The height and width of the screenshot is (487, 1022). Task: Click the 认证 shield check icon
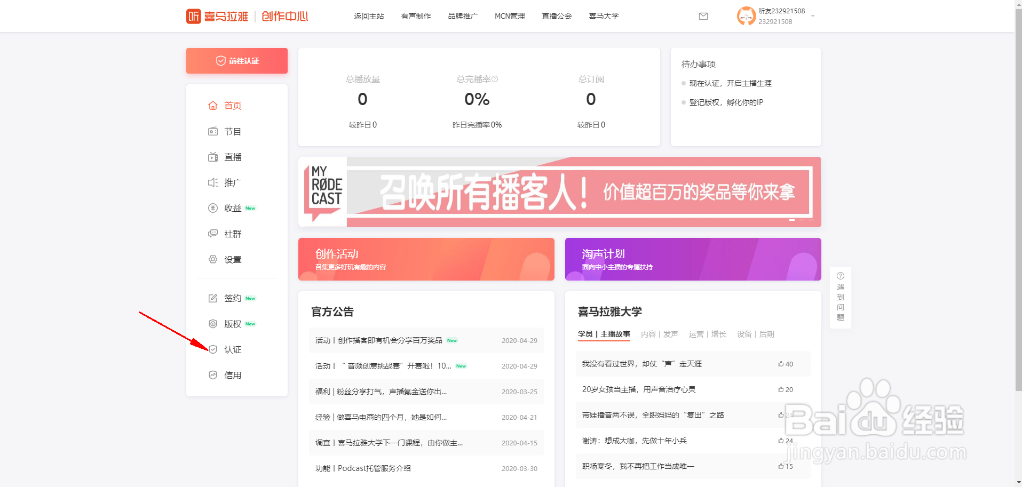[213, 349]
